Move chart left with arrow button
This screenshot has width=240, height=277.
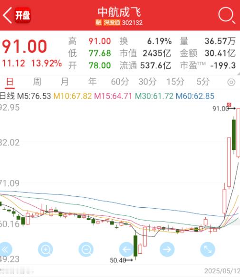pyautogui.click(x=126, y=249)
